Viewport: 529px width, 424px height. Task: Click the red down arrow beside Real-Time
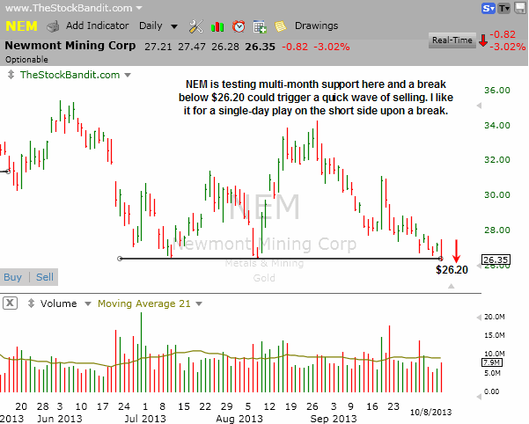pos(483,40)
